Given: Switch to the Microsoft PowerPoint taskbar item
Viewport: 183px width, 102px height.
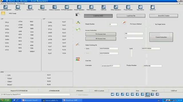Looking at the screenshot, I should tap(31, 100).
